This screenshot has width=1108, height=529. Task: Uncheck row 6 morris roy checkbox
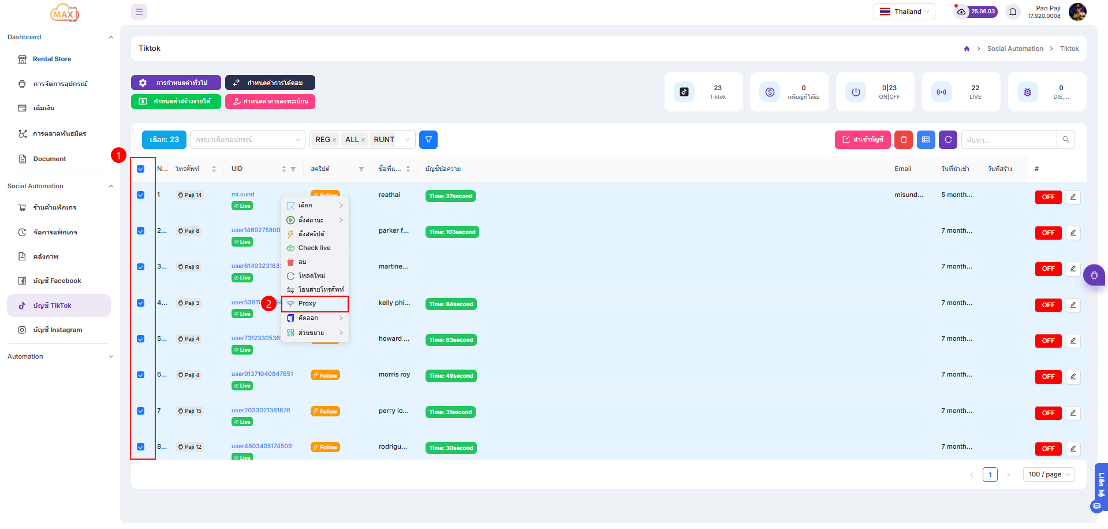click(141, 375)
